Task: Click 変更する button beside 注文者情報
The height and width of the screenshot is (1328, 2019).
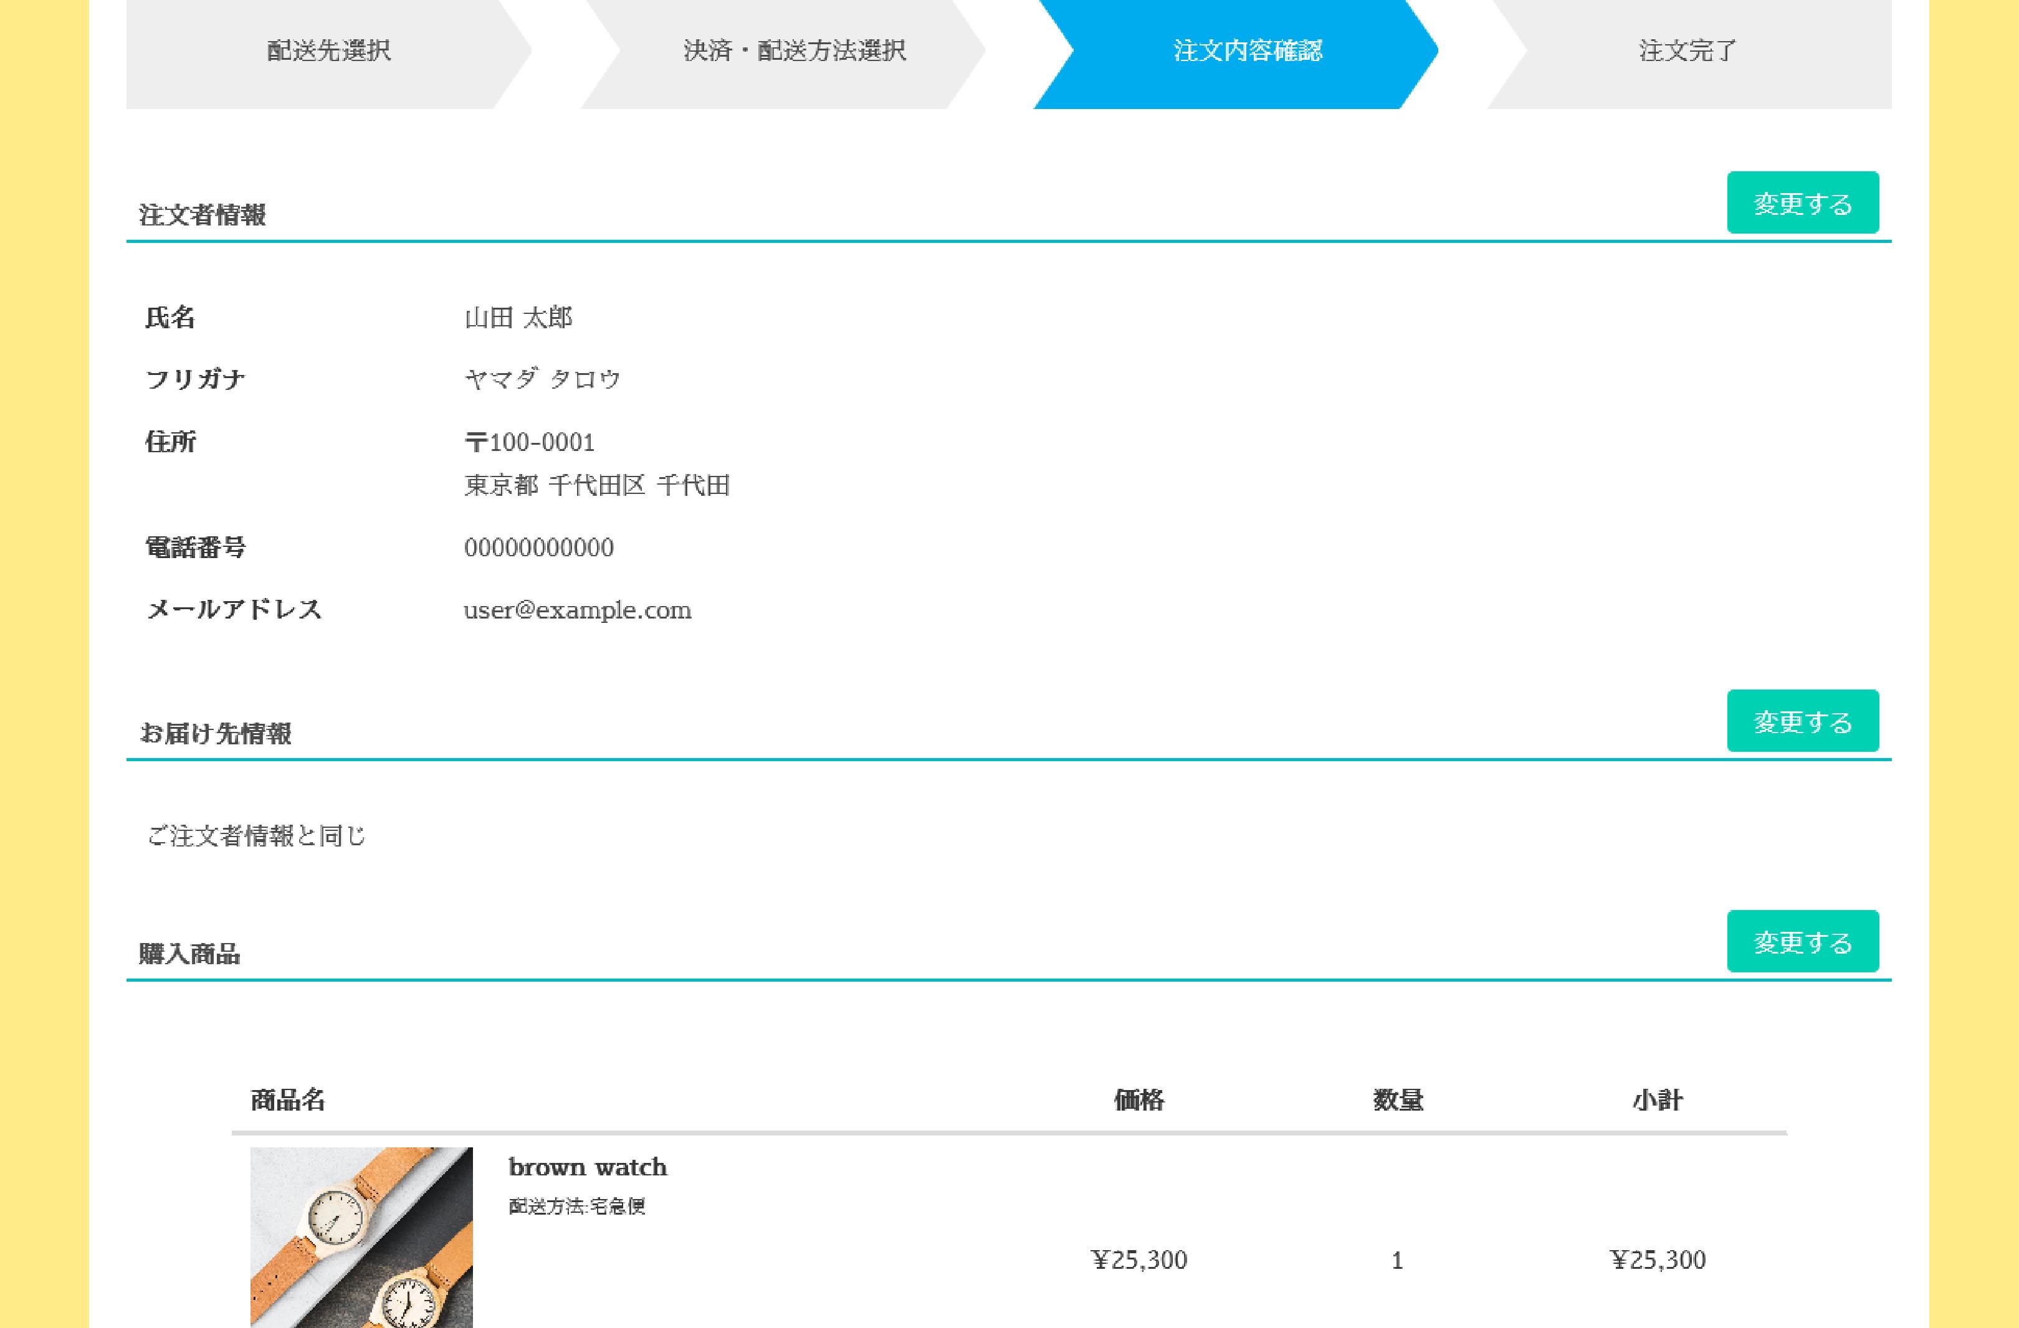Action: tap(1802, 202)
